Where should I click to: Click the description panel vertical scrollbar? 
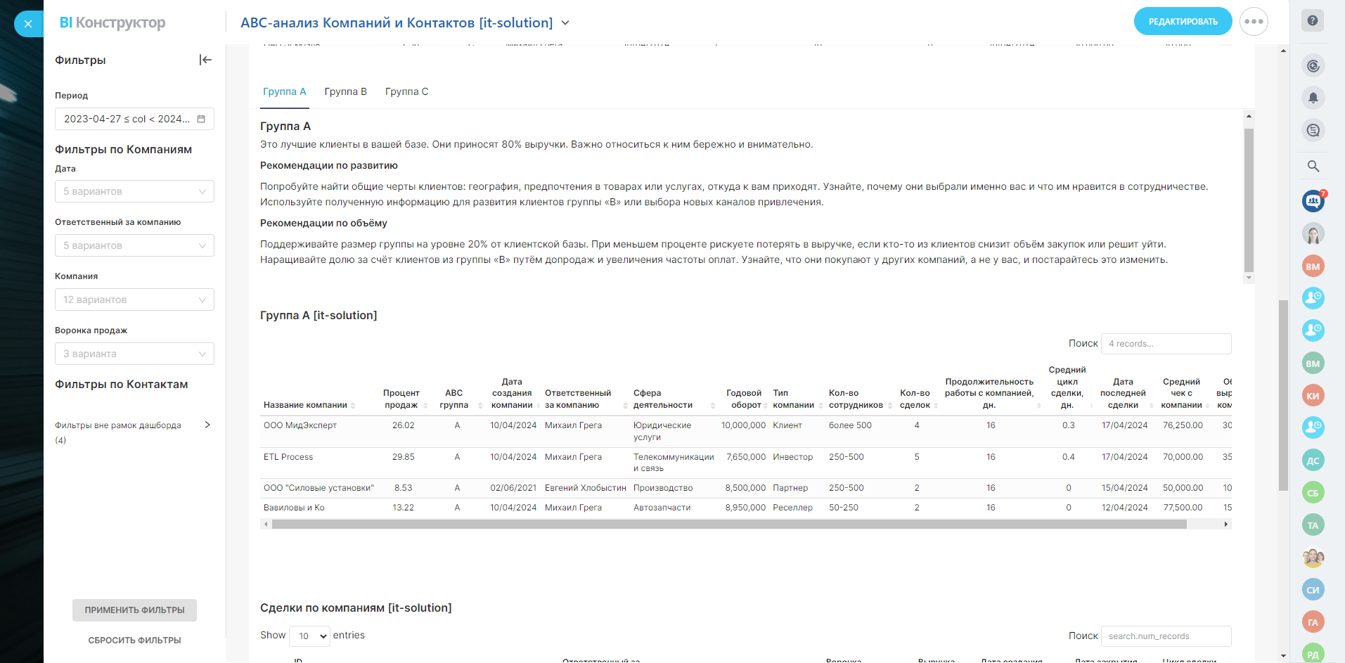pyautogui.click(x=1249, y=200)
